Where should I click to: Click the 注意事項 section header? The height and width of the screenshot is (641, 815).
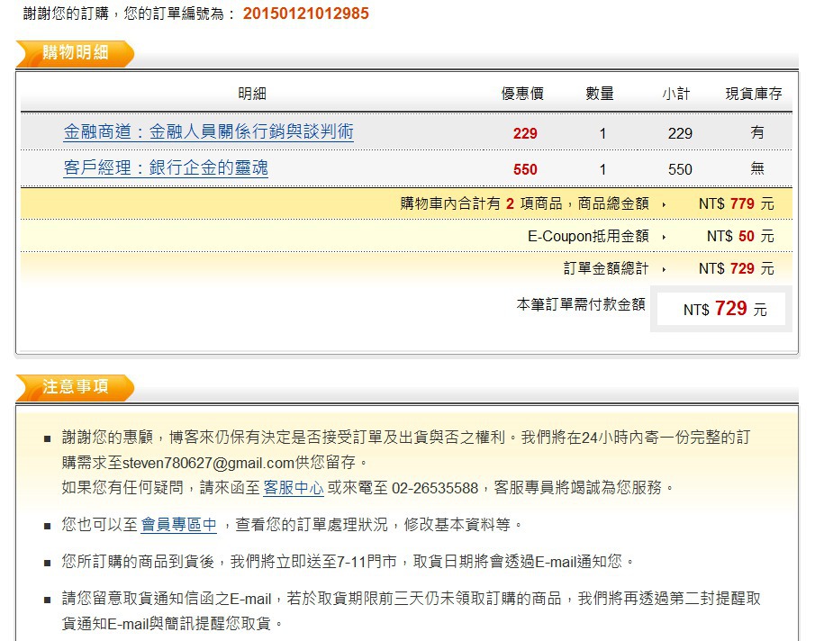(x=75, y=387)
